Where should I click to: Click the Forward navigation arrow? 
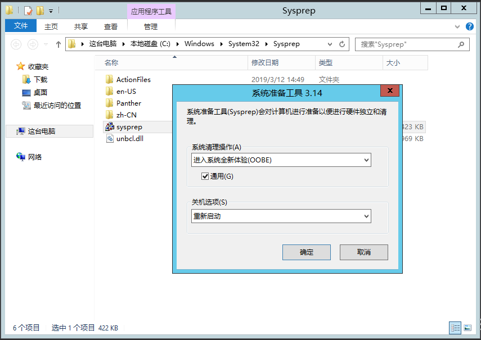[x=33, y=44]
